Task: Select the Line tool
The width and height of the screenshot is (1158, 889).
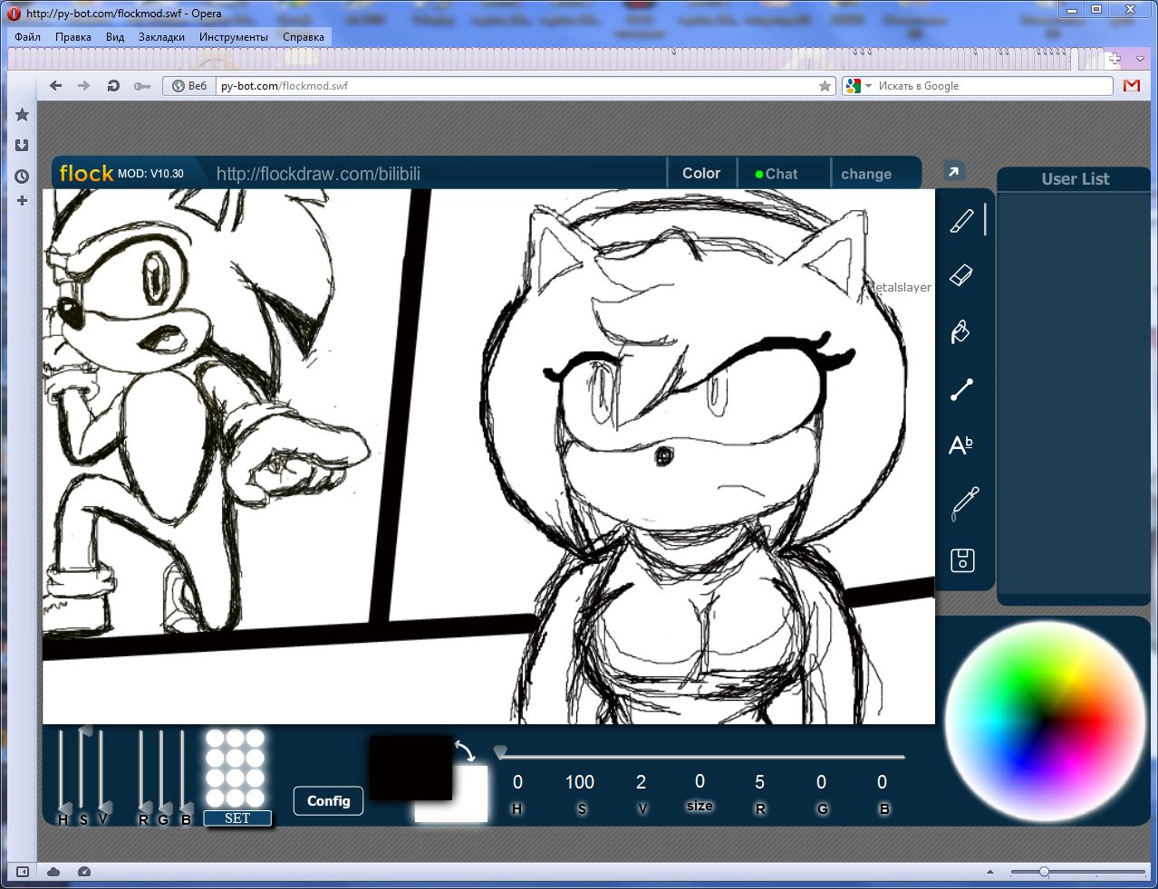Action: pyautogui.click(x=961, y=389)
